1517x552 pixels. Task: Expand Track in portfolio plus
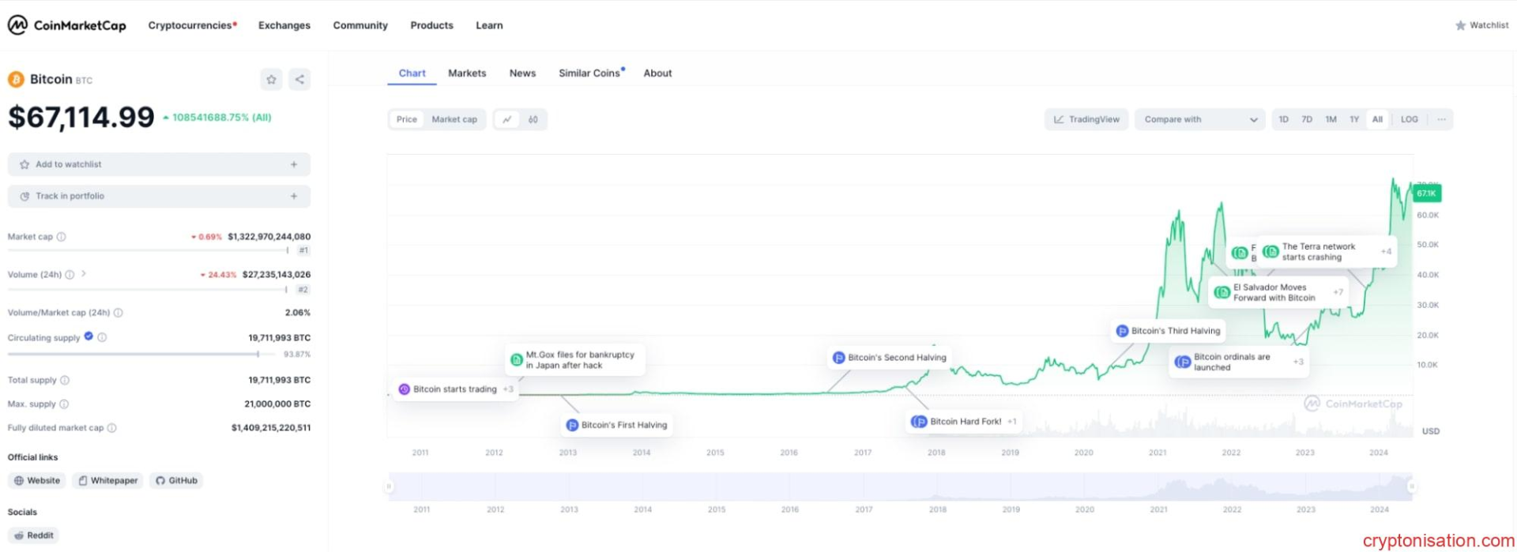[x=294, y=196]
